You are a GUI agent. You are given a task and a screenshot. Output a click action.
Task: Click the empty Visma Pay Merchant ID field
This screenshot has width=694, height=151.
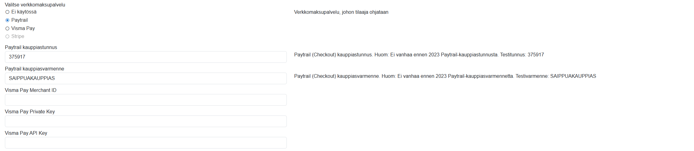coord(146,100)
